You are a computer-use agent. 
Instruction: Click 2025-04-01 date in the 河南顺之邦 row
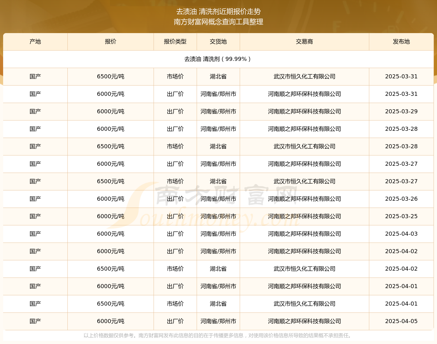click(x=401, y=286)
